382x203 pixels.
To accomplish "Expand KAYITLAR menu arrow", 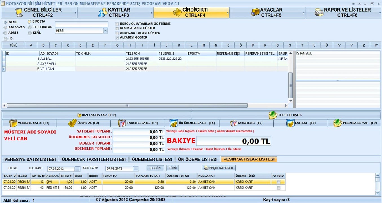I will 152,13.
